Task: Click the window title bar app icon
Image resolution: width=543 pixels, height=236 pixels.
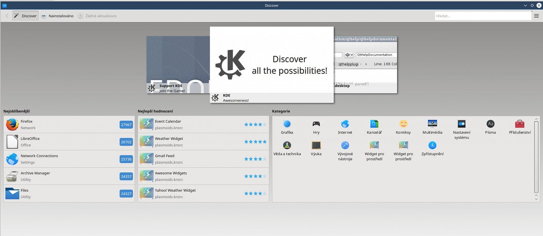Action: click(4, 5)
